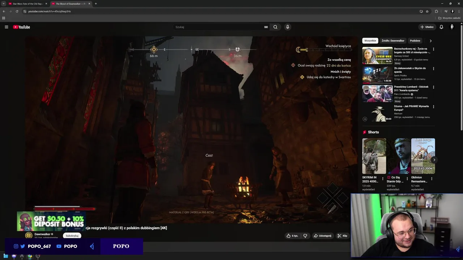Open the Dawnwalker channel name link
The image size is (463, 260).
42,234
